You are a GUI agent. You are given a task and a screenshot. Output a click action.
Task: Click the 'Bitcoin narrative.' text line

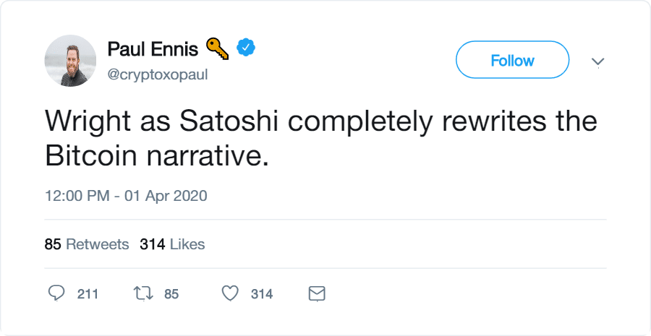click(156, 155)
